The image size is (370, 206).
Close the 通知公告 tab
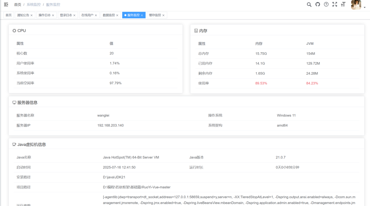[31, 16]
